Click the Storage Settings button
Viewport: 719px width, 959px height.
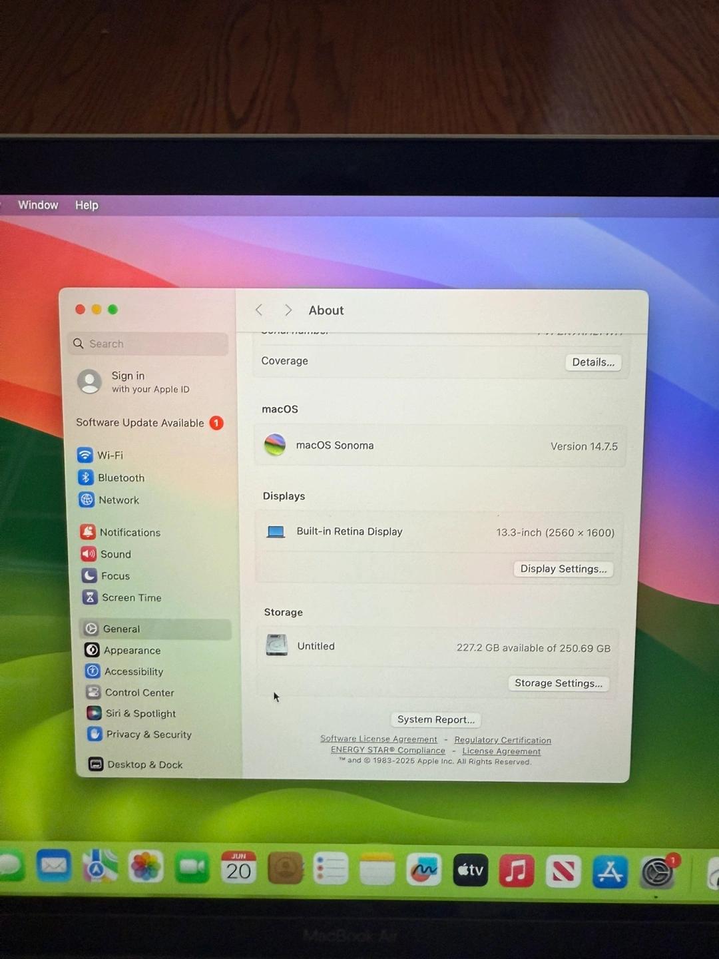point(558,683)
